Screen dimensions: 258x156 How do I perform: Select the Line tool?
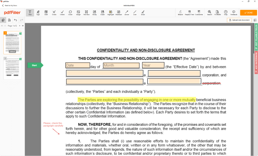point(135,13)
